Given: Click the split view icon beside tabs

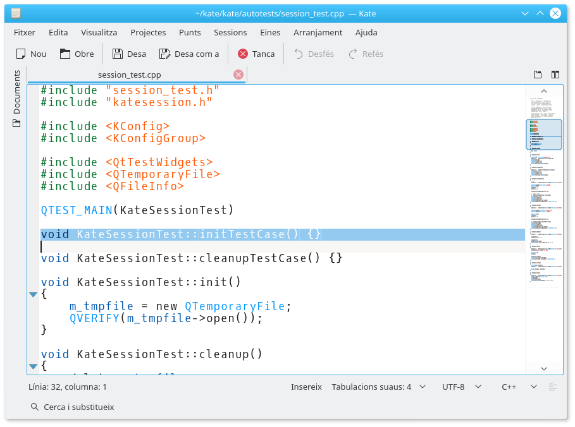Looking at the screenshot, I should (555, 75).
